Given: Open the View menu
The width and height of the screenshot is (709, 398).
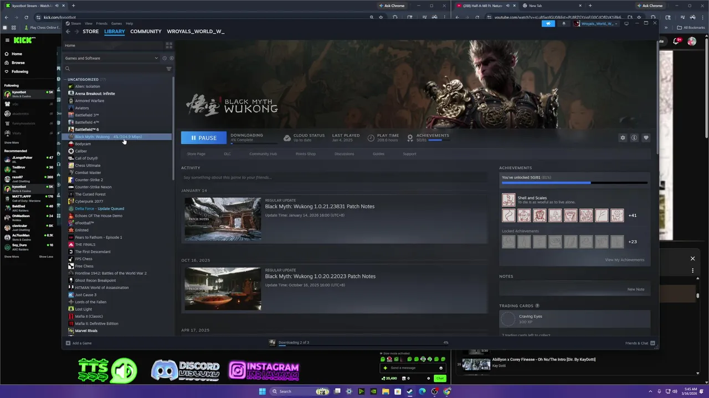Looking at the screenshot, I should (x=89, y=24).
